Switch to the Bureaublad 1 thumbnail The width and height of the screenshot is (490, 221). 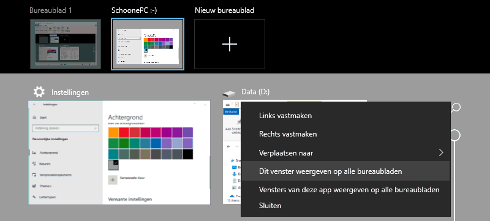tap(66, 44)
